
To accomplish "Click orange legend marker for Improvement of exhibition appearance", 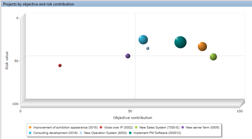I will [x=30, y=128].
